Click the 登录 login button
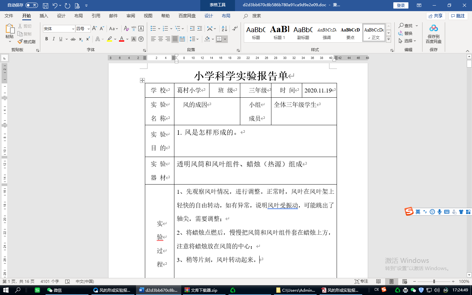 point(401,5)
